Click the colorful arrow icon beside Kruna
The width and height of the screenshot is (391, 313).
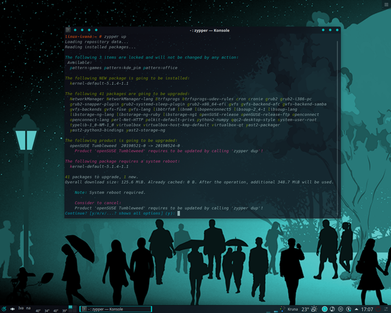click(x=283, y=309)
